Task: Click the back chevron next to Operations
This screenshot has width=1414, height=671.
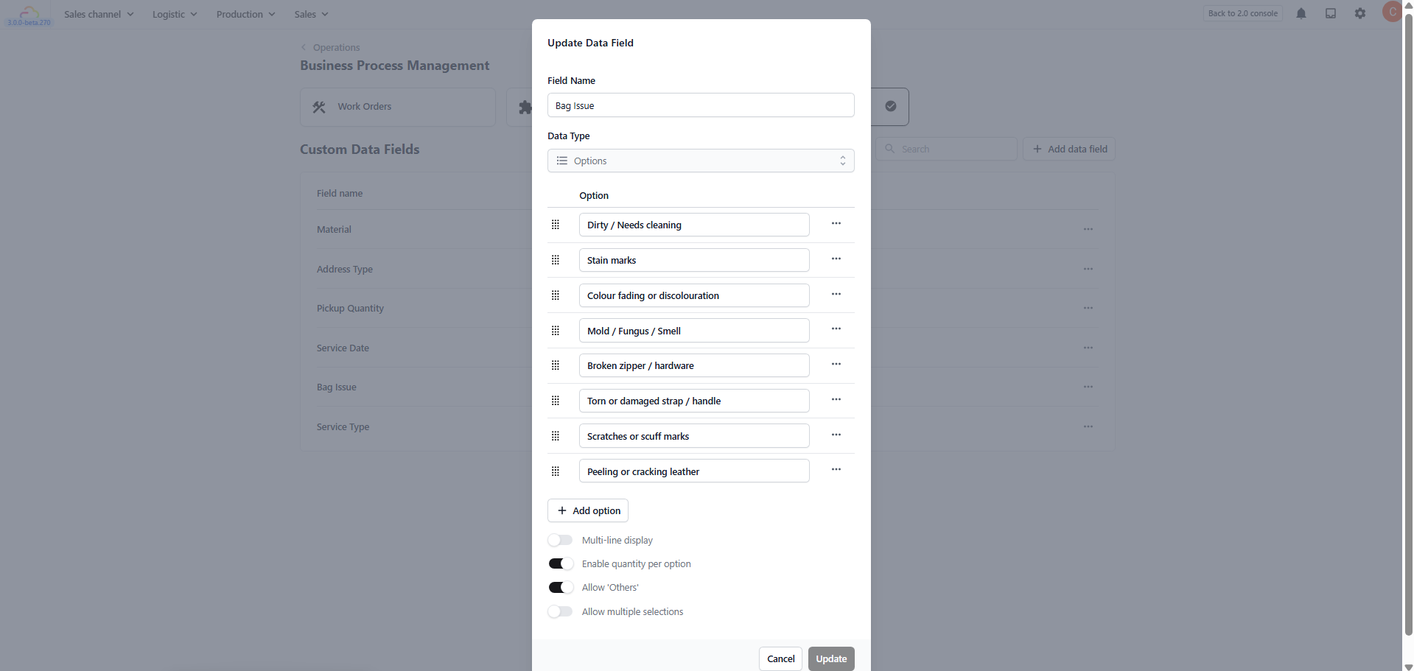Action: coord(304,47)
